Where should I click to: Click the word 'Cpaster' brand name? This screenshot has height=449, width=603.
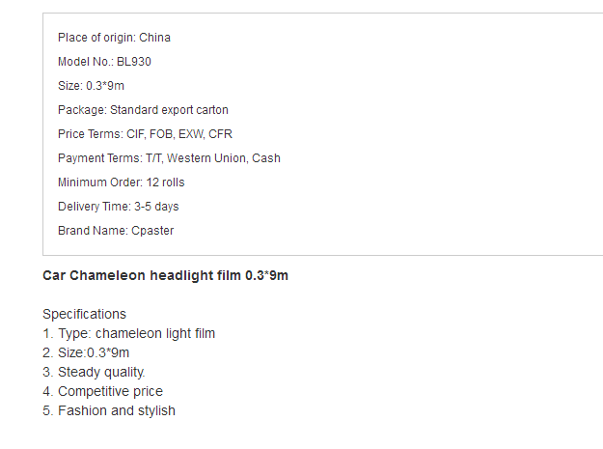pyautogui.click(x=152, y=231)
